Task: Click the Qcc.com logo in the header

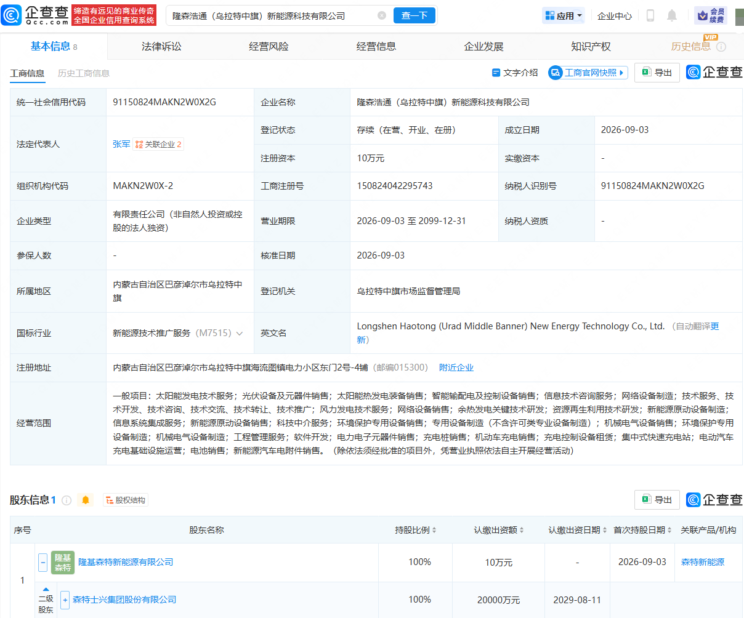Action: click(36, 15)
